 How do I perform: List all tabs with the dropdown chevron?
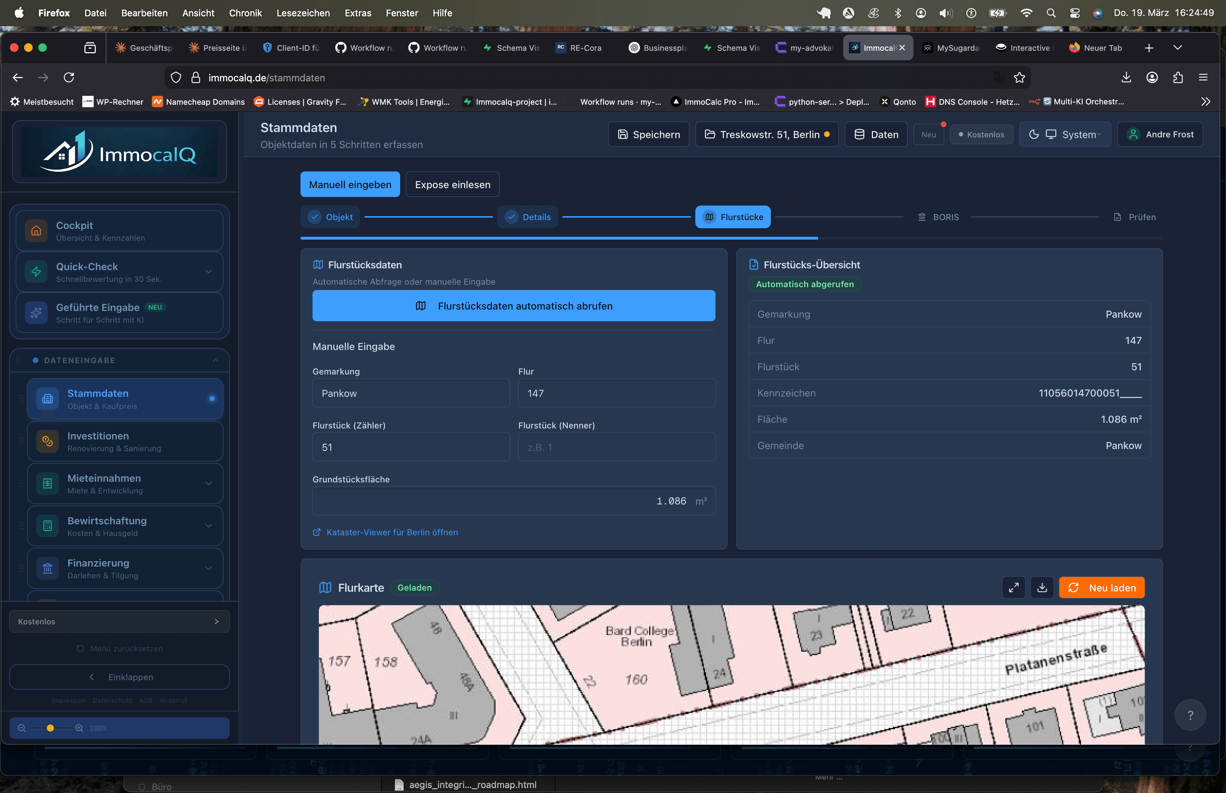pyautogui.click(x=1178, y=48)
